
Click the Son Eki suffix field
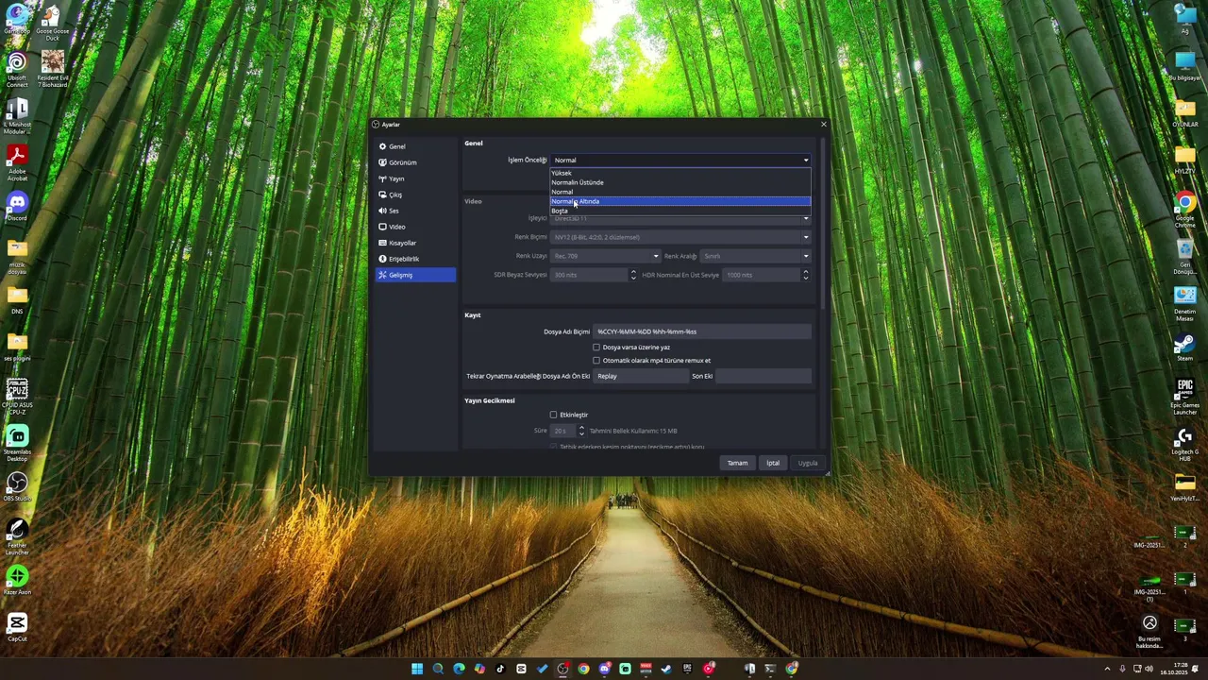pos(763,376)
